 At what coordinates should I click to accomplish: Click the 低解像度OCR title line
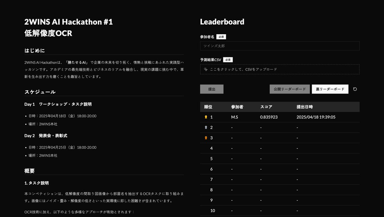click(48, 34)
